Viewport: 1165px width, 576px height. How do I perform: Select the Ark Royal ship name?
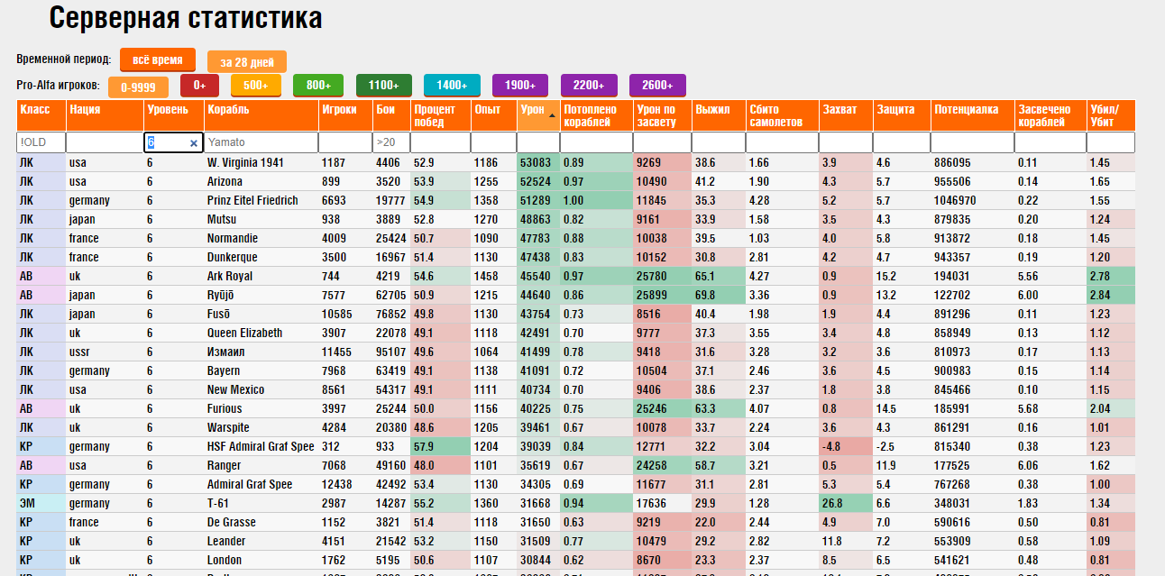coord(230,276)
